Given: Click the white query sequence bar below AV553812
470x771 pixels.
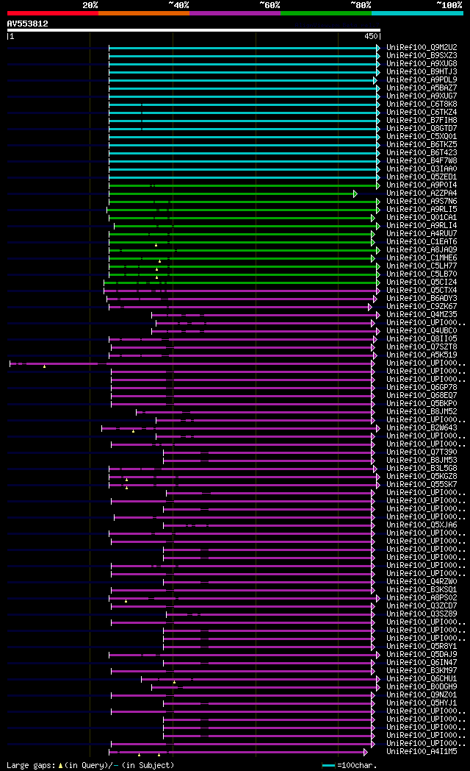Looking at the screenshot, I should 193,30.
